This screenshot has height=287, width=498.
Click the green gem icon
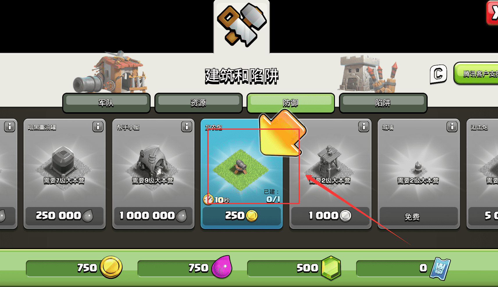coord(331,268)
